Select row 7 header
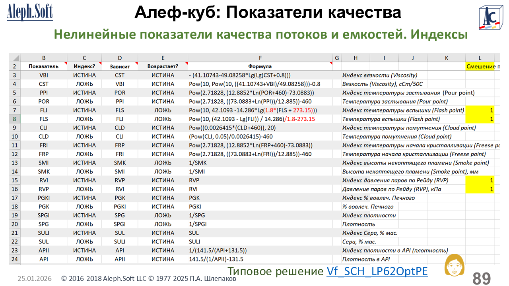The width and height of the screenshot is (509, 286). click(x=15, y=110)
